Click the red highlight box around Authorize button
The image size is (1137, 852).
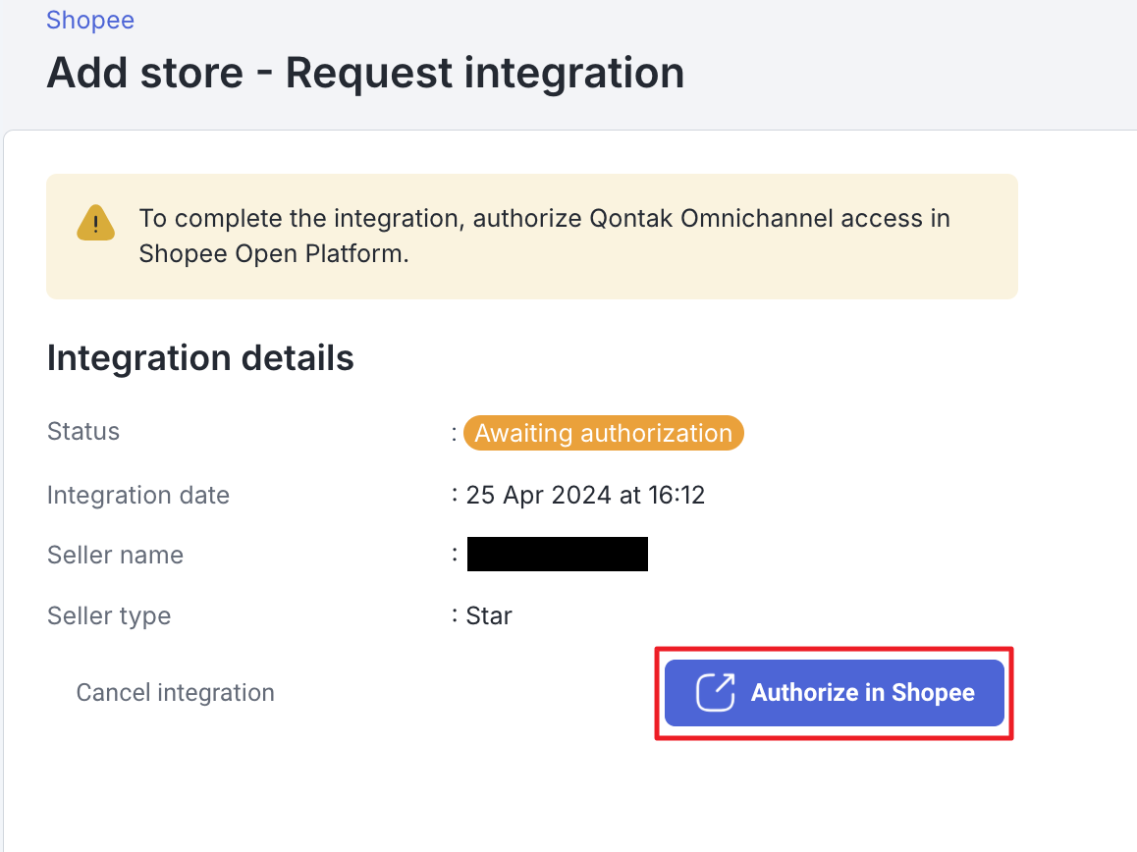point(833,647)
